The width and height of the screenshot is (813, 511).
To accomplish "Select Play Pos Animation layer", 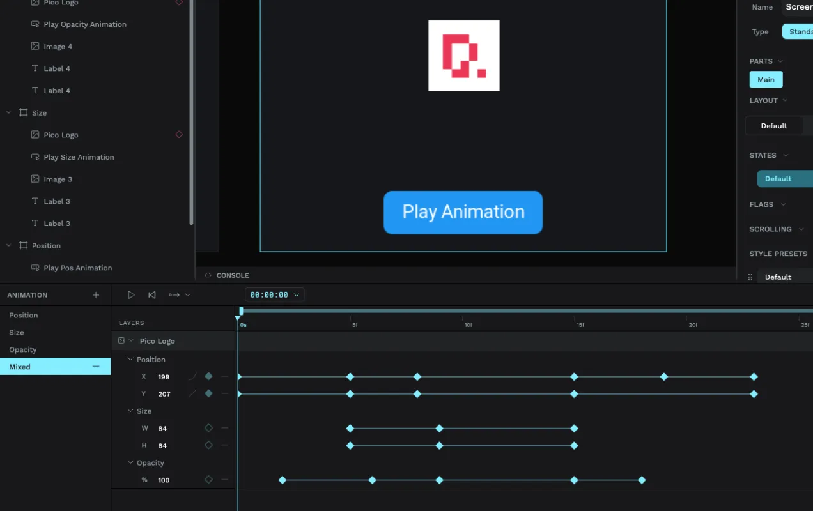I will click(x=78, y=268).
